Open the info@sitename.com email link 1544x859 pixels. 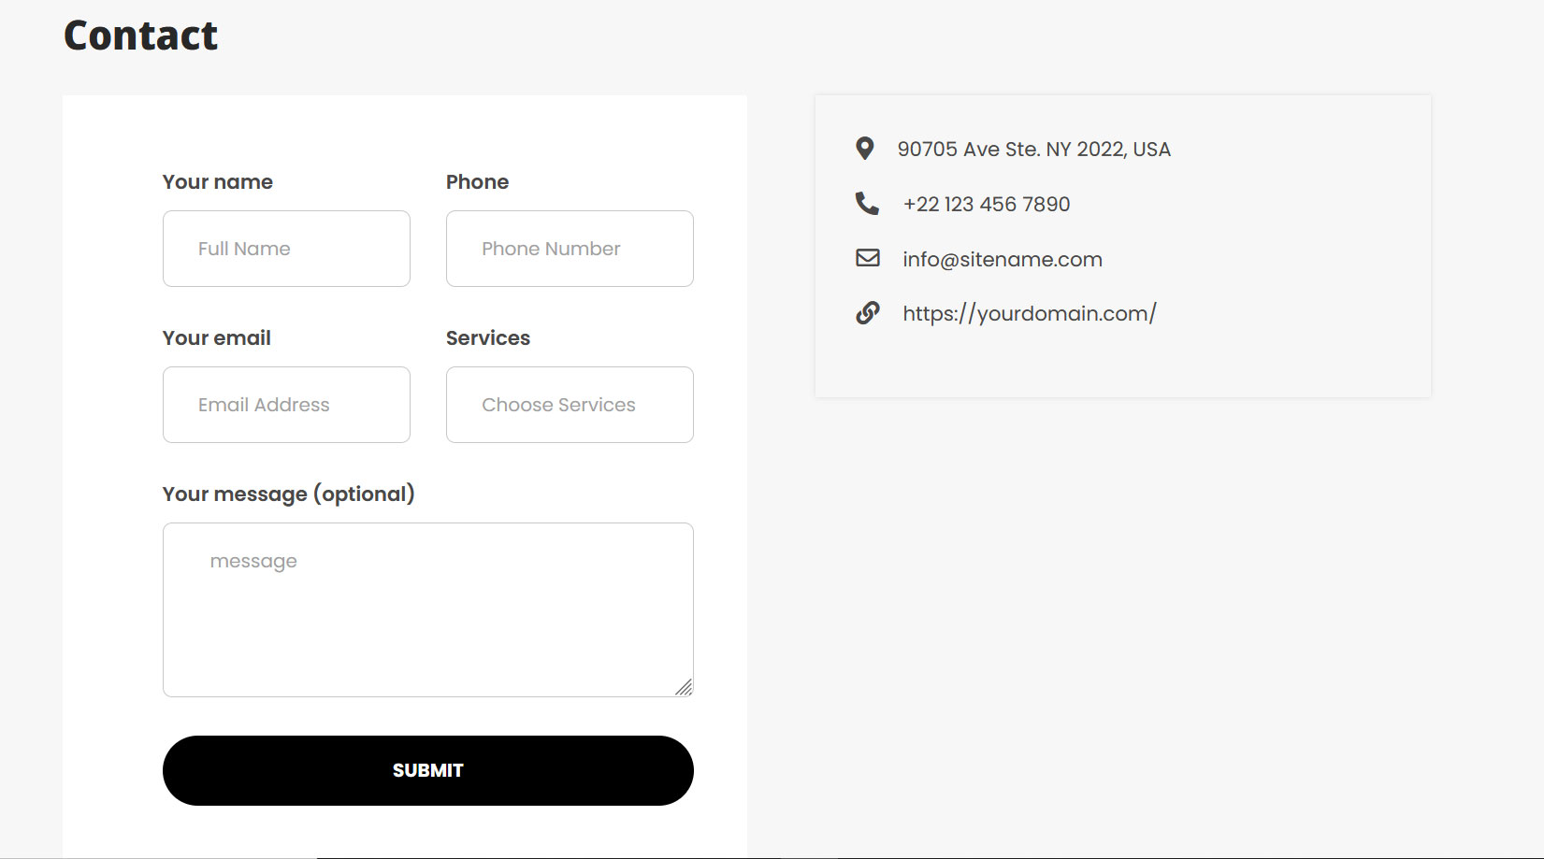tap(1003, 259)
